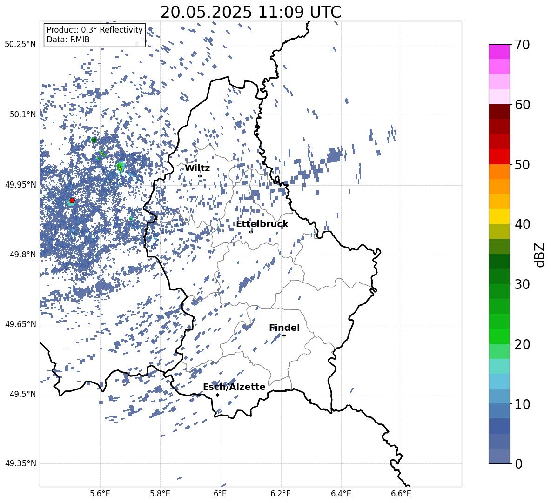The width and height of the screenshot is (551, 503).
Task: Click the 60 colorbar tick label
Action: pyautogui.click(x=522, y=105)
